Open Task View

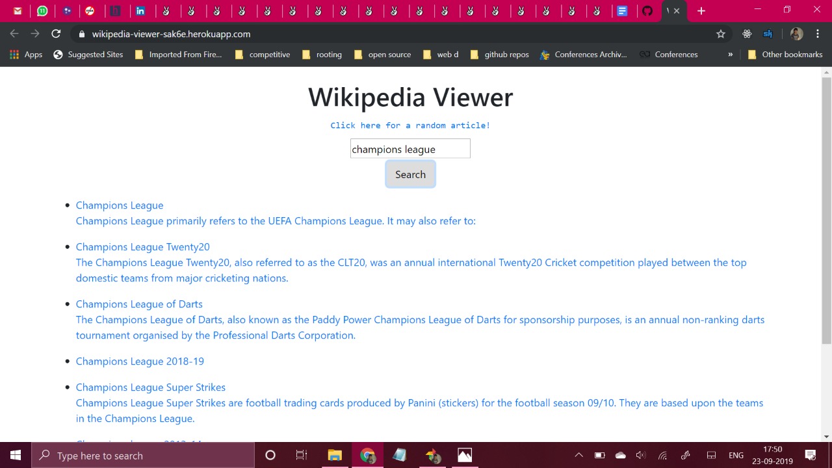click(x=302, y=455)
